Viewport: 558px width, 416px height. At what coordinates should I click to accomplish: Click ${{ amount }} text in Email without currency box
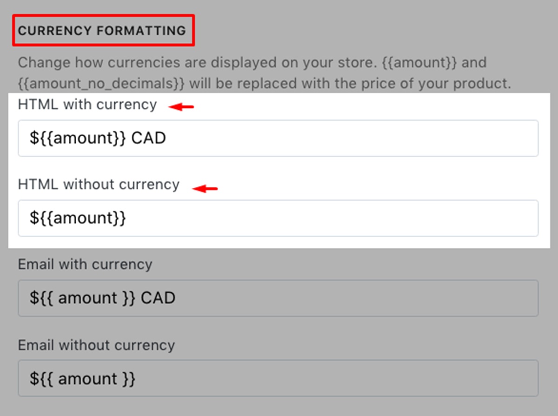[82, 378]
